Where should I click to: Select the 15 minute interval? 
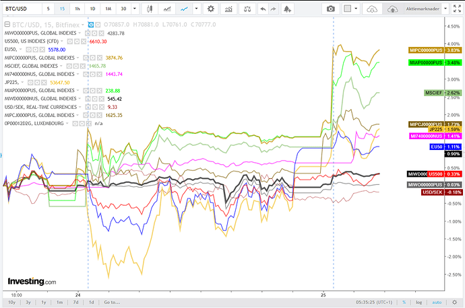tap(62, 9)
